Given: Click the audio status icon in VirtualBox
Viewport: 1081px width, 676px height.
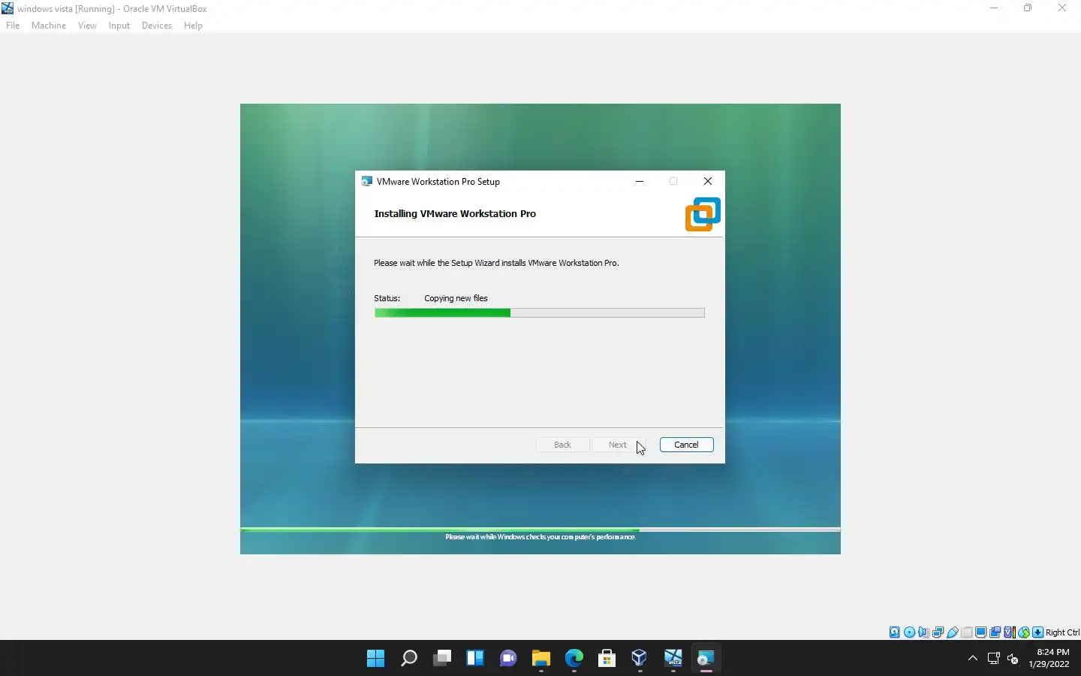Looking at the screenshot, I should point(924,632).
